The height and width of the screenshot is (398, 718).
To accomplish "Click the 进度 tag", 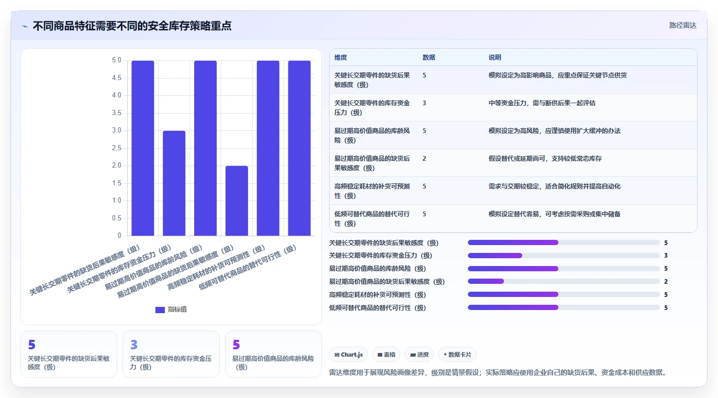I will [419, 355].
